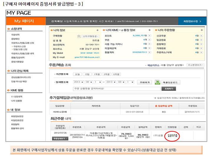Select 회원정보변경 under 내 정보
The height and width of the screenshot is (159, 212).
tap(17, 116)
